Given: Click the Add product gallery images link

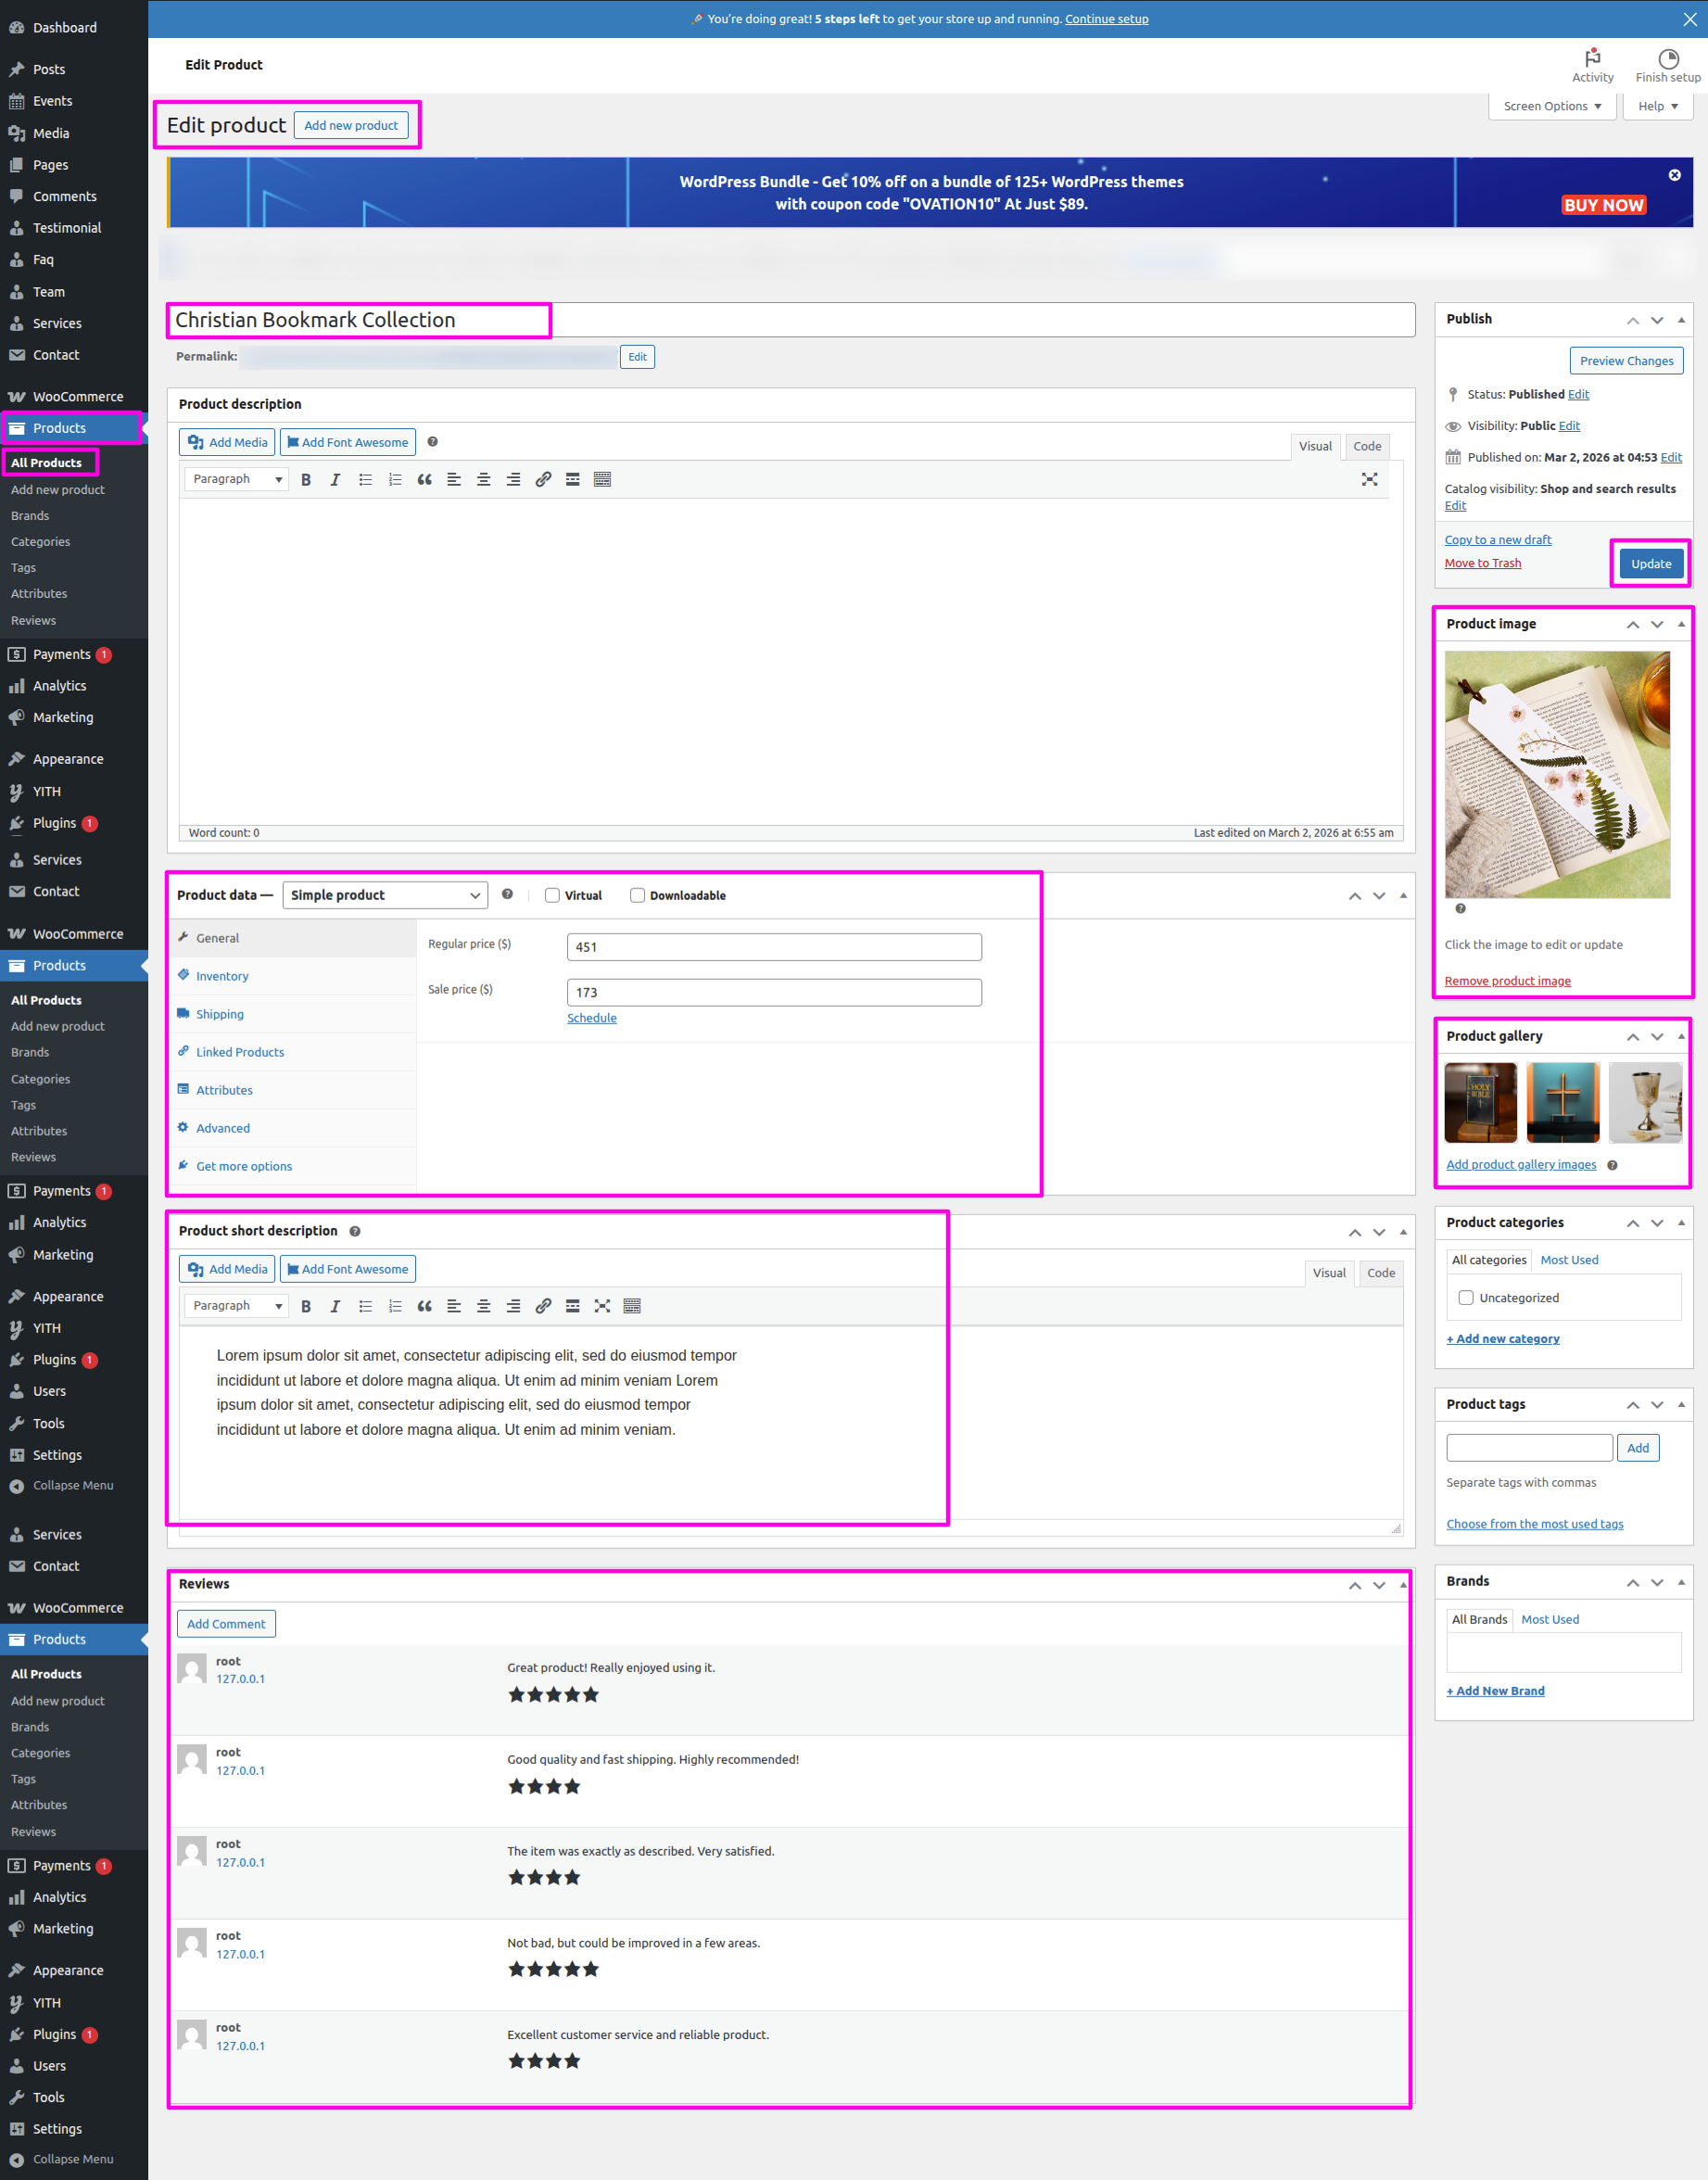Looking at the screenshot, I should point(1520,1164).
